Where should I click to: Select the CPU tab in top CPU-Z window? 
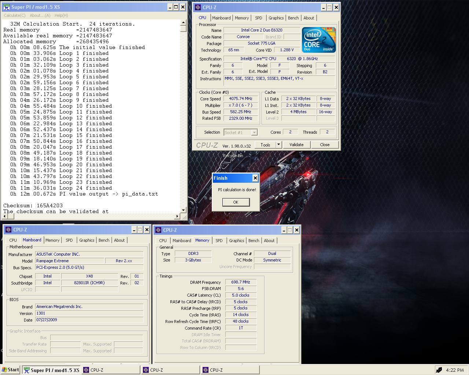coord(202,18)
